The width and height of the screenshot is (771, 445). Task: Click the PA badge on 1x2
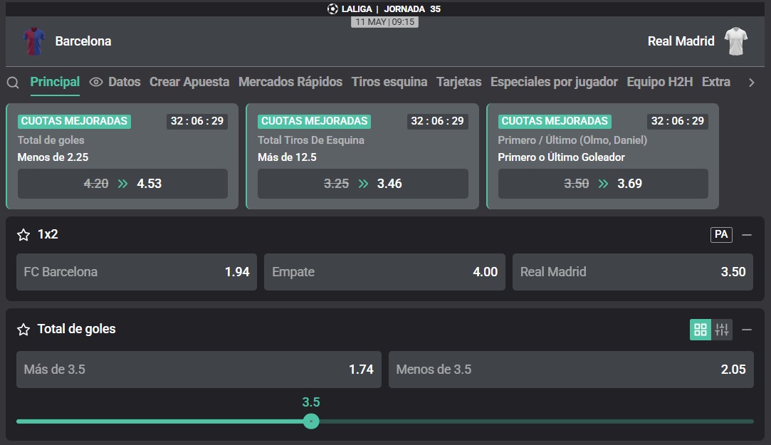(x=721, y=234)
